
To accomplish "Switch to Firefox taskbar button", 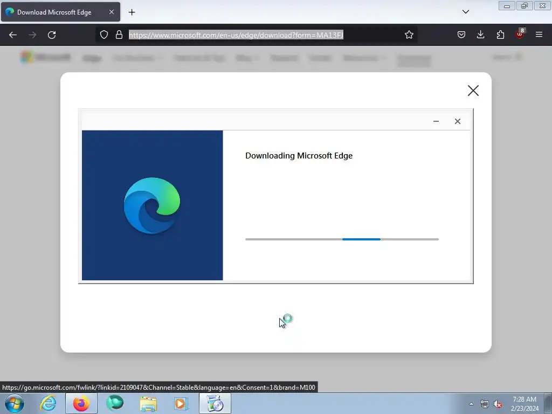I will tap(81, 403).
